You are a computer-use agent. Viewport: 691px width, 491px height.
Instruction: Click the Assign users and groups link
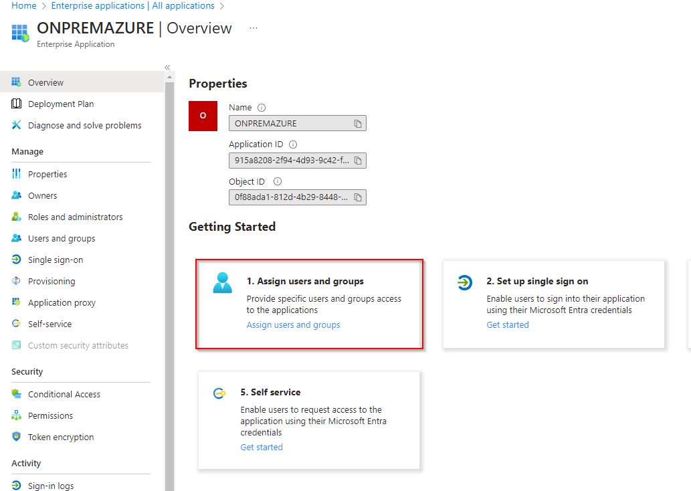(293, 325)
